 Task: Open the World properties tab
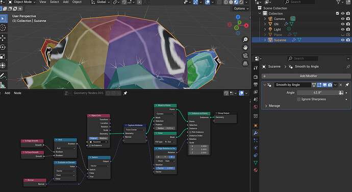(x=256, y=107)
